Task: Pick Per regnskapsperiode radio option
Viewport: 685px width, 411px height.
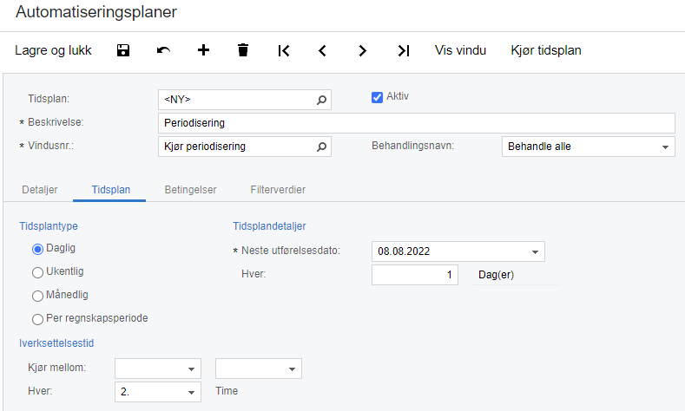Action: 37,319
